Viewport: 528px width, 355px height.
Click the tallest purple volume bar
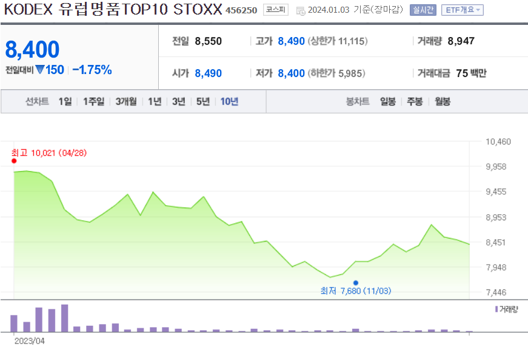click(65, 318)
